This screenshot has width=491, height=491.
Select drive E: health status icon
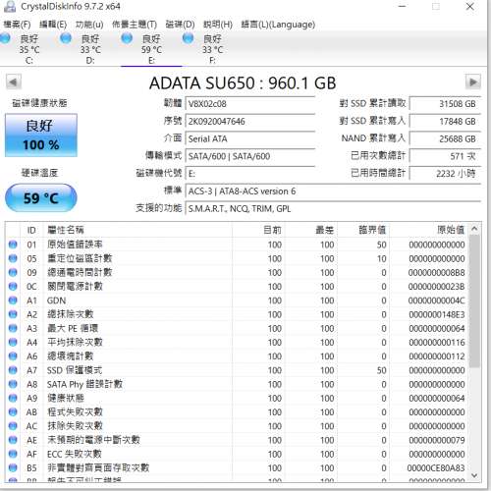127,38
